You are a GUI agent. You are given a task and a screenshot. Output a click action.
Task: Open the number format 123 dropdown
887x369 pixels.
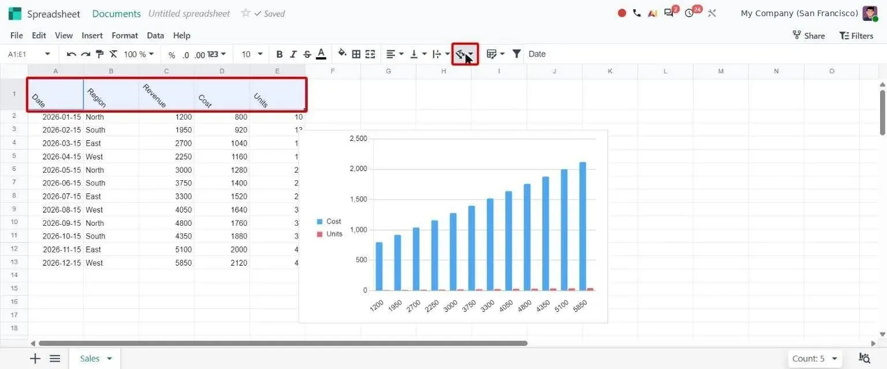coord(217,54)
